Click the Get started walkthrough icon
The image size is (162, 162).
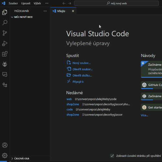(x=144, y=107)
